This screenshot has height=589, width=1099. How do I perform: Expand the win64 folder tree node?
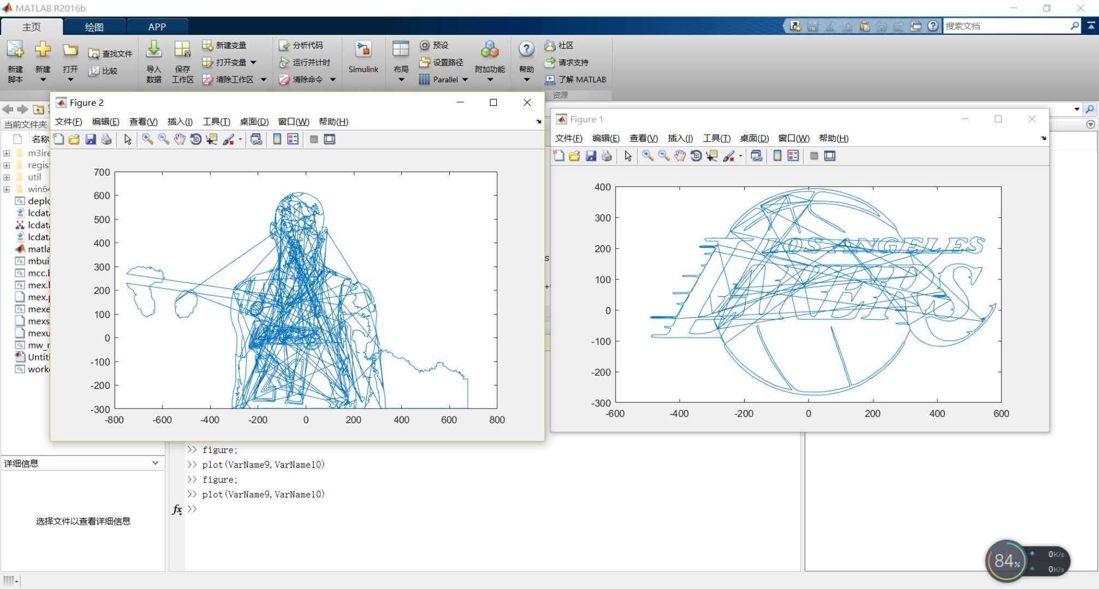point(7,189)
